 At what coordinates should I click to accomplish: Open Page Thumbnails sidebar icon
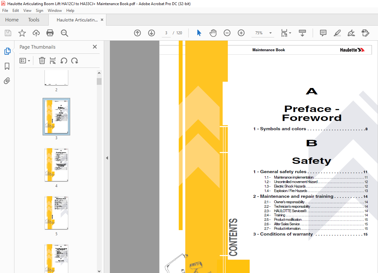[x=7, y=51]
